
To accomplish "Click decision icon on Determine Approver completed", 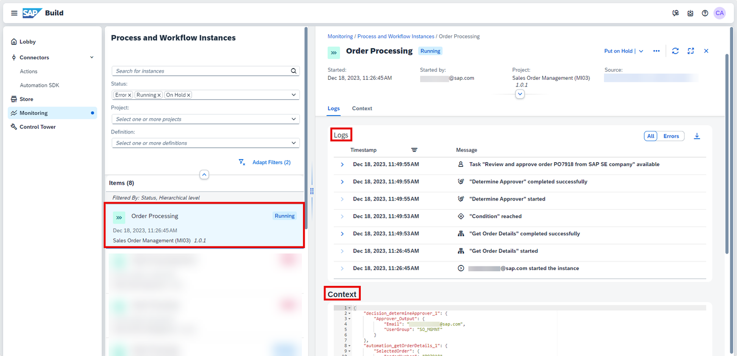I will pyautogui.click(x=461, y=182).
